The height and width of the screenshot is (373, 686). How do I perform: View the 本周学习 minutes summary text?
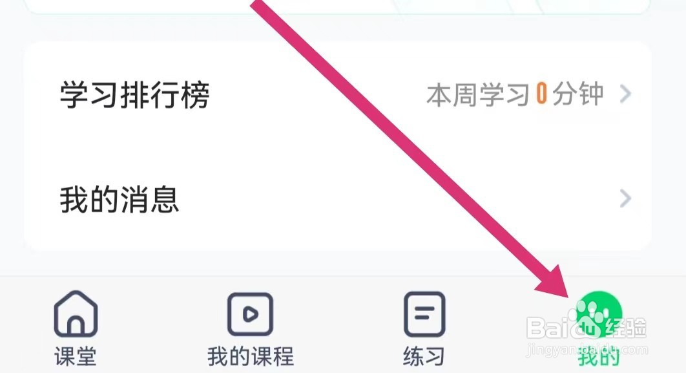click(x=515, y=94)
